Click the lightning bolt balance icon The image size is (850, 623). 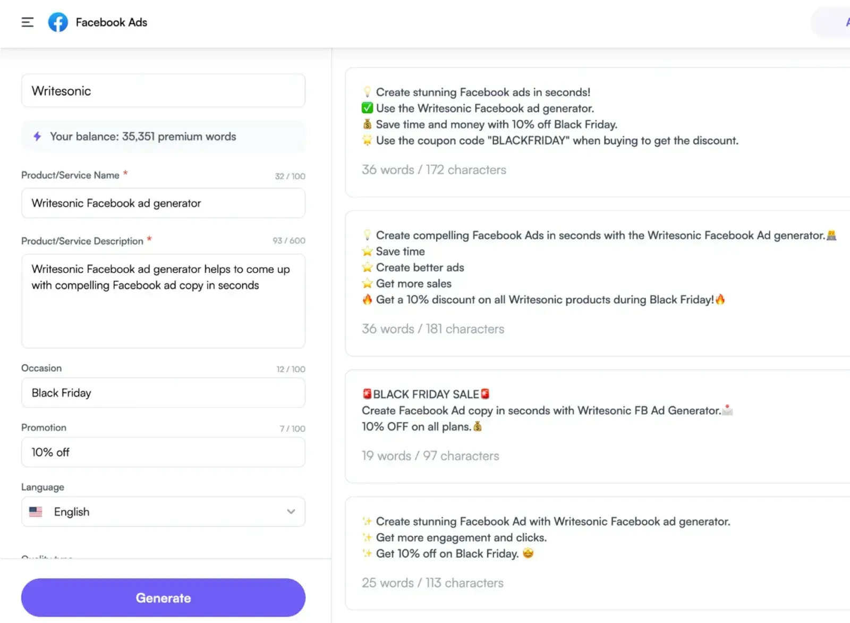[36, 137]
